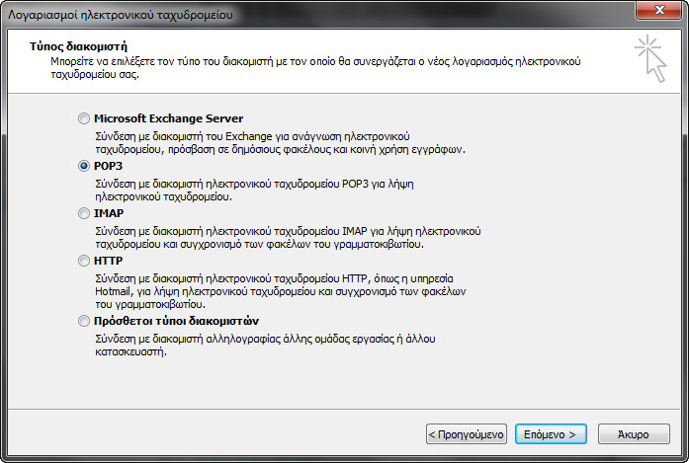
Task: Go back with the Προηγούμενο button
Action: point(467,434)
